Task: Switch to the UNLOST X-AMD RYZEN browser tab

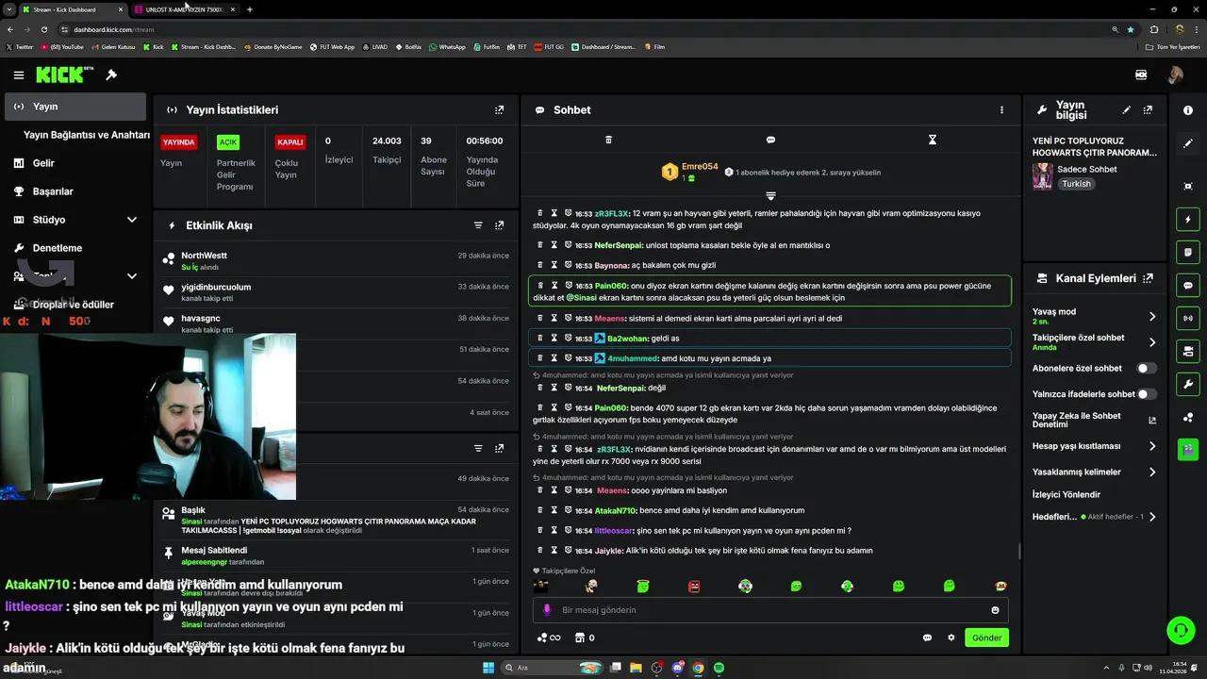Action: 184,9
